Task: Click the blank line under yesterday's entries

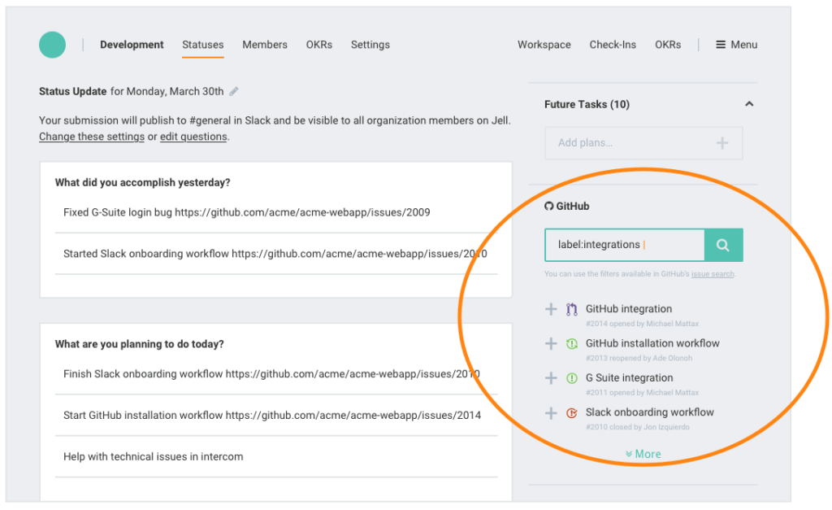Action: 276,286
